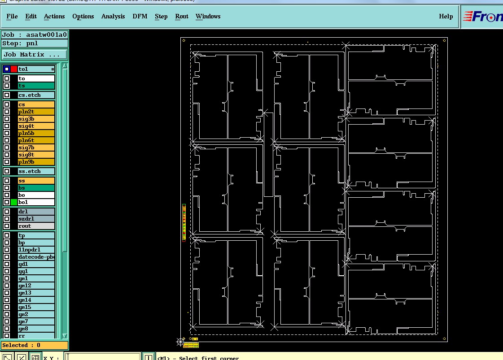
Task: Open the Options dropdown menu
Action: click(83, 16)
